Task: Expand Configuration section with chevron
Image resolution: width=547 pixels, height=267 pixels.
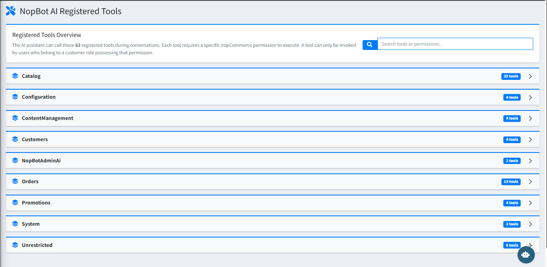Action: coord(530,97)
